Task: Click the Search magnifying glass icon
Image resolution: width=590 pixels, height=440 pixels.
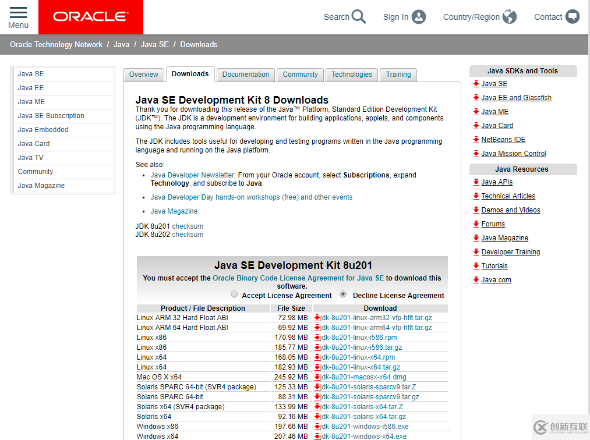Action: point(359,17)
